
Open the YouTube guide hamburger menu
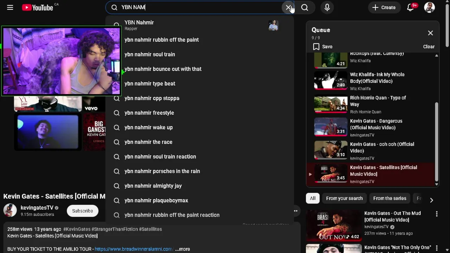[10, 7]
